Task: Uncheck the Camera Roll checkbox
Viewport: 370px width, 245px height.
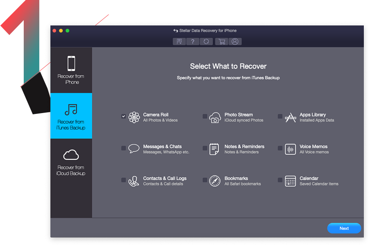Action: [x=123, y=116]
